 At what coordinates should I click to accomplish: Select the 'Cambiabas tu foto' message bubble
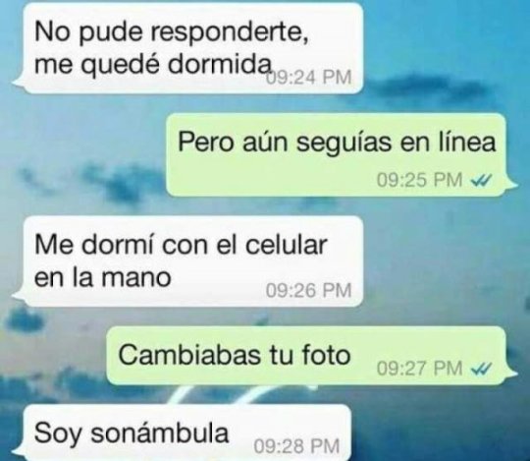tap(312, 356)
